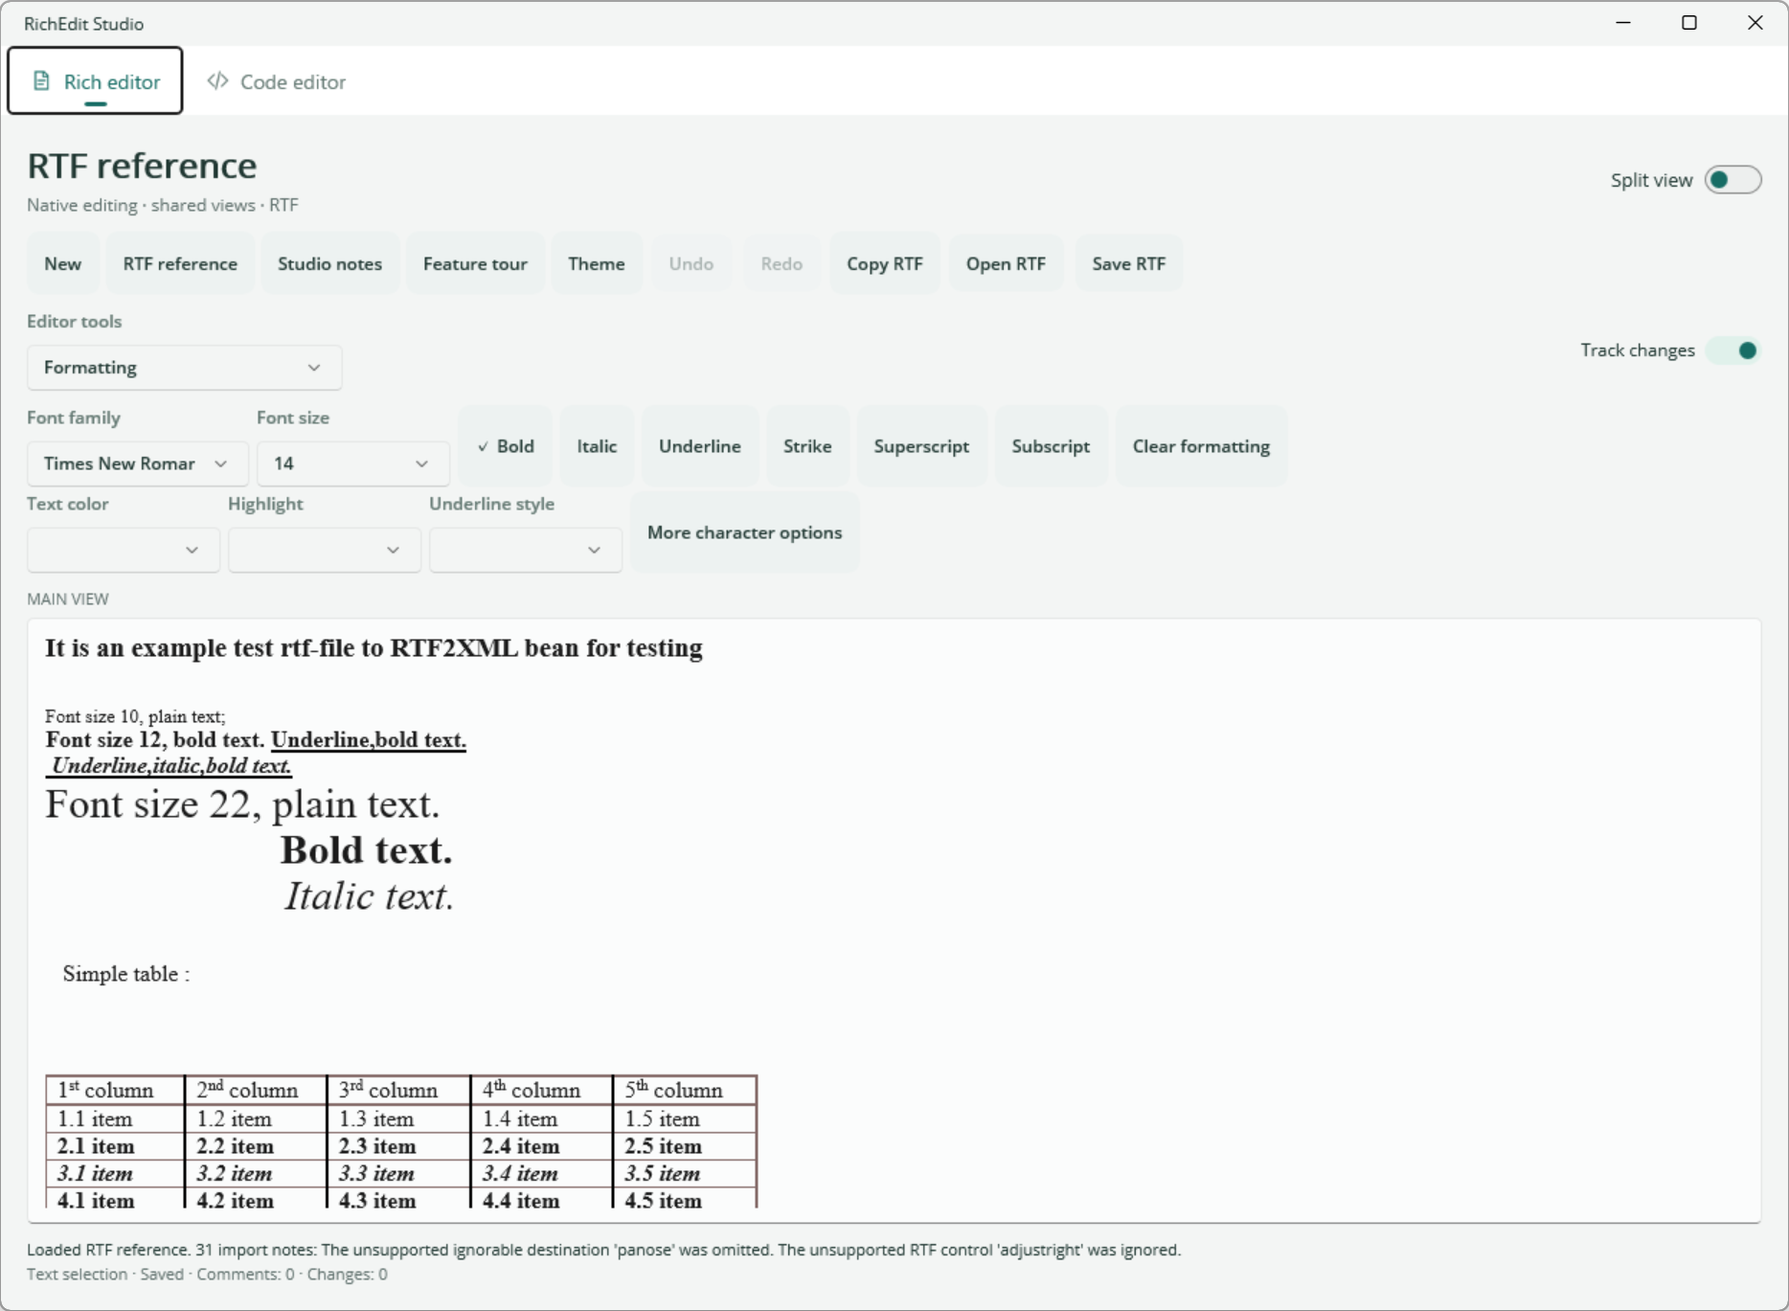This screenshot has height=1311, width=1789.
Task: Click Save RTF button
Action: 1129,263
